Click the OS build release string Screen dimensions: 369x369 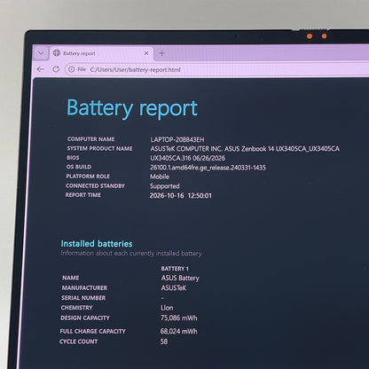[208, 168]
